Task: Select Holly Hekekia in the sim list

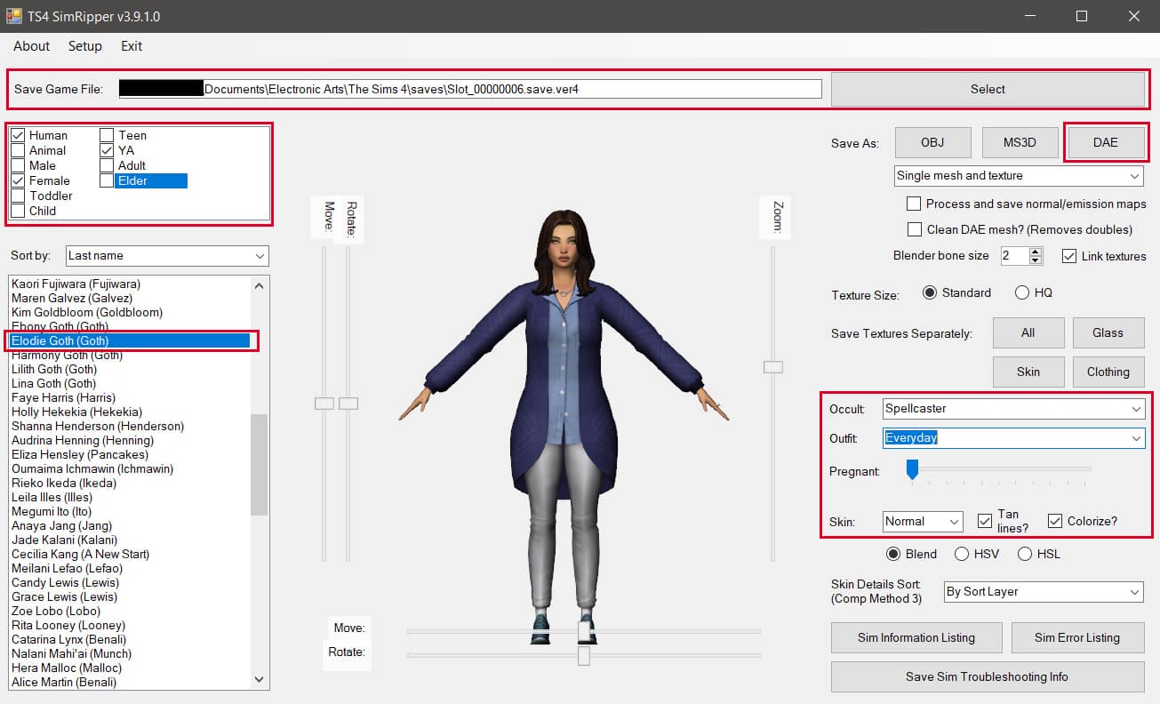Action: coord(76,412)
